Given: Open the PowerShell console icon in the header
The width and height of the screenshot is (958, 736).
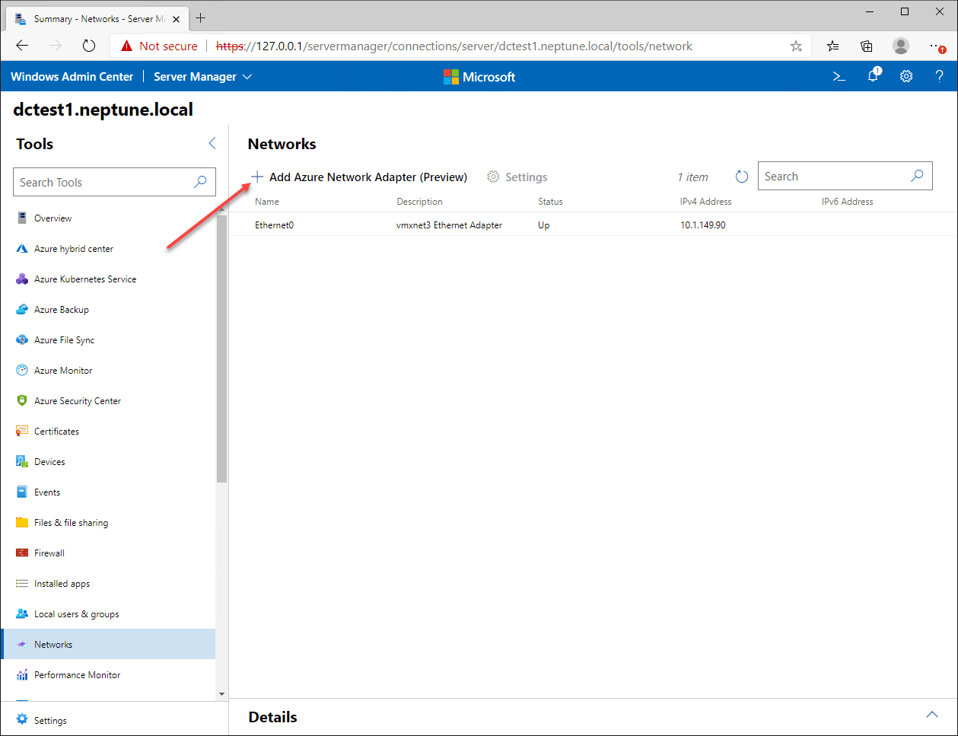Looking at the screenshot, I should pos(839,76).
